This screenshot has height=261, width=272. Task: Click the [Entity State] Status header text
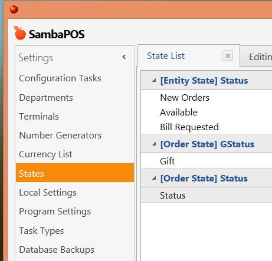pos(204,81)
